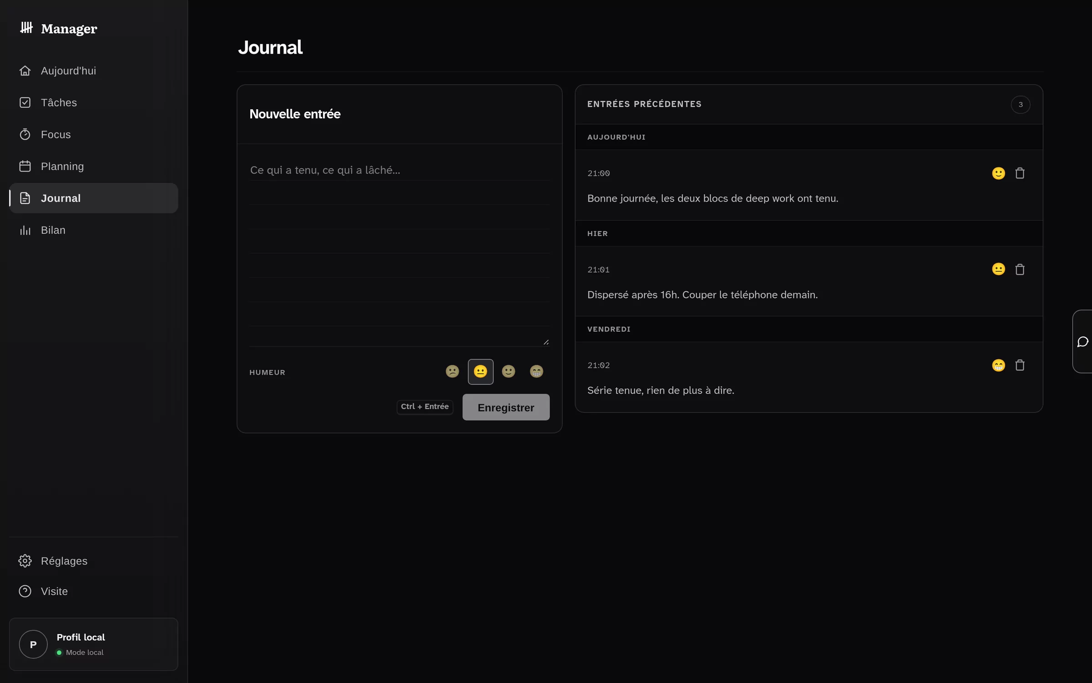Open the Visite help icon
1092x683 pixels.
(x=25, y=591)
